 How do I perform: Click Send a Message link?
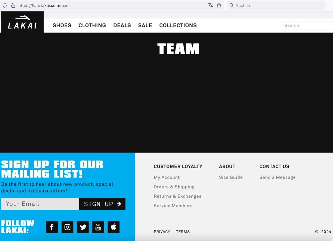(x=277, y=178)
